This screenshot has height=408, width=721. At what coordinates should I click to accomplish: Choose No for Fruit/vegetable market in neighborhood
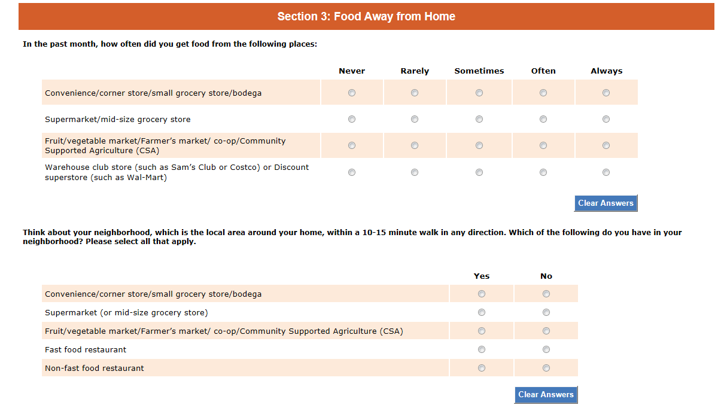(x=546, y=331)
